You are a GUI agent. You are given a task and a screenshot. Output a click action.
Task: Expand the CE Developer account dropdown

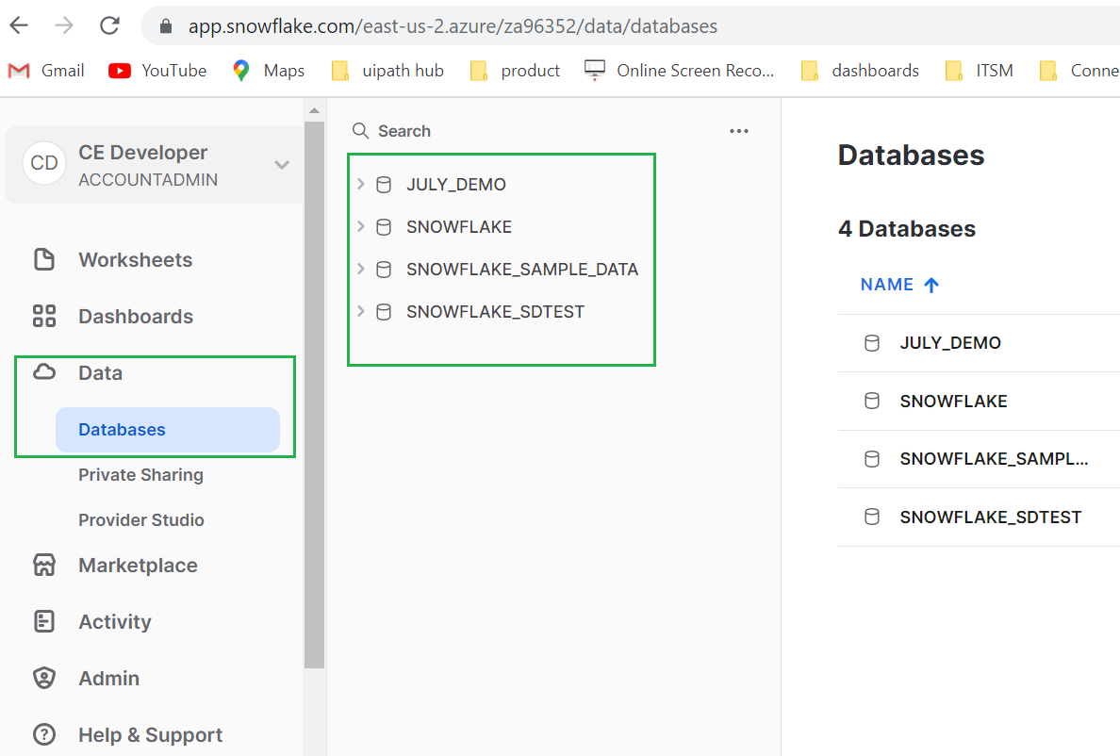pos(282,165)
